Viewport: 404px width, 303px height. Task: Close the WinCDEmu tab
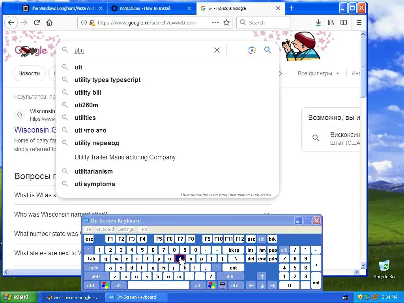[x=189, y=8]
